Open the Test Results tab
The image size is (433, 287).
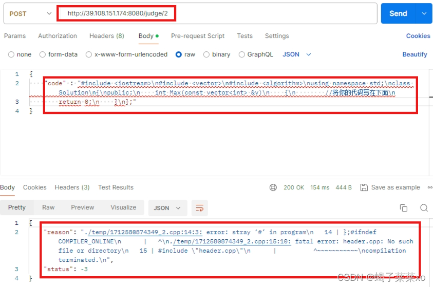coord(116,187)
